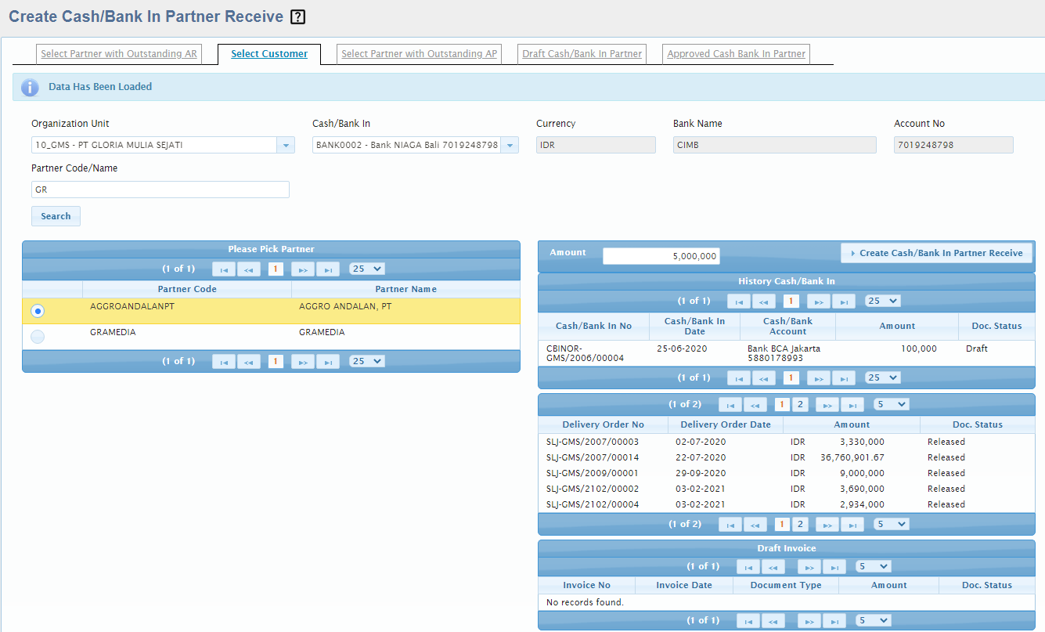Switch to Select Partner with Outstanding AR tab
Viewport: 1045px width, 632px height.
point(119,54)
